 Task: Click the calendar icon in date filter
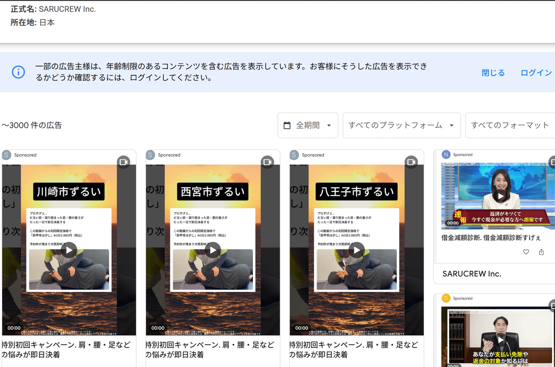pyautogui.click(x=287, y=125)
